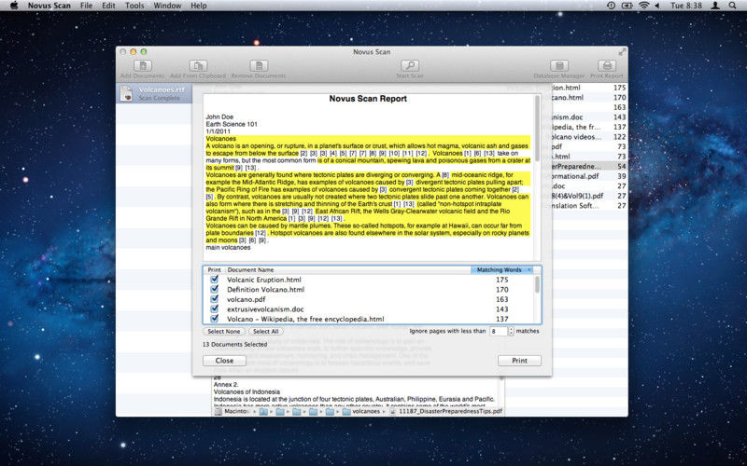Image resolution: width=747 pixels, height=466 pixels.
Task: Click the volume icon in the menu bar
Action: tap(658, 6)
